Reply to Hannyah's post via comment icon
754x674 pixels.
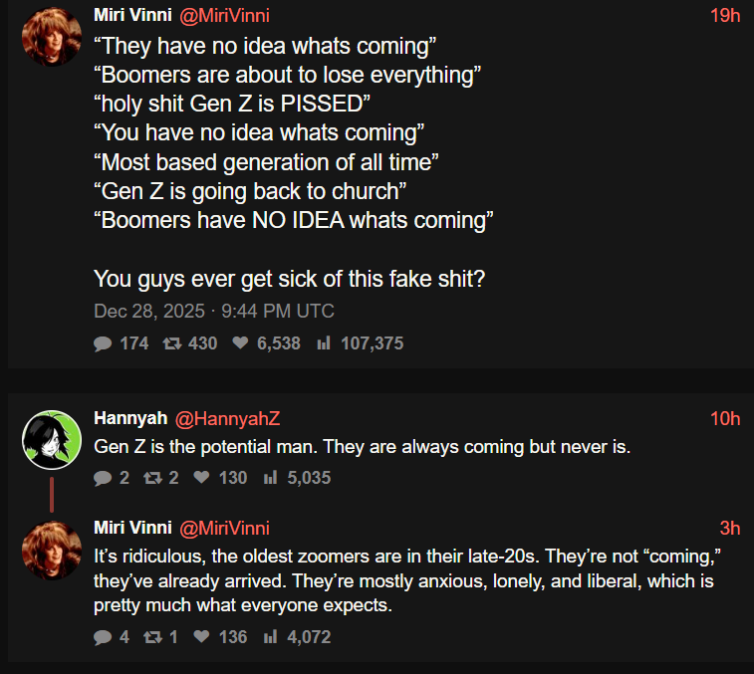(102, 478)
